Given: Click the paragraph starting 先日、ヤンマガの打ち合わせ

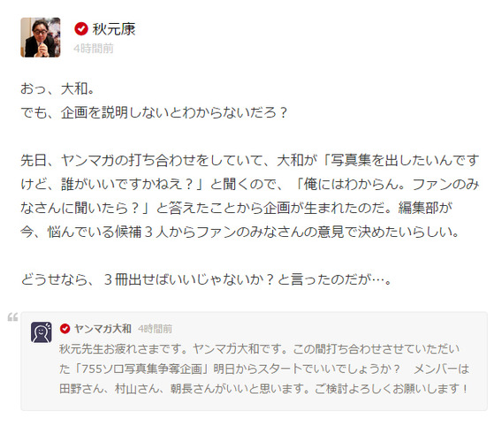Looking at the screenshot, I should [250, 195].
